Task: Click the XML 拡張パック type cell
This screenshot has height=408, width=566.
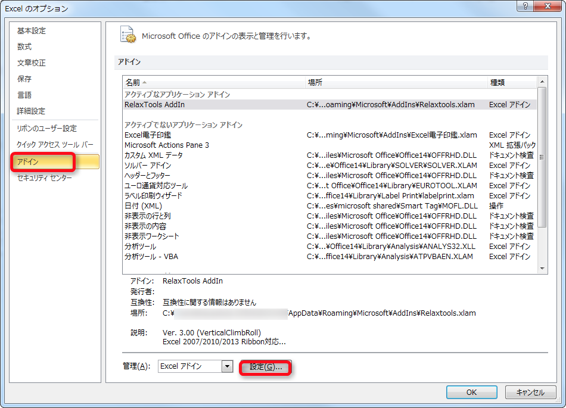Action: (x=512, y=145)
